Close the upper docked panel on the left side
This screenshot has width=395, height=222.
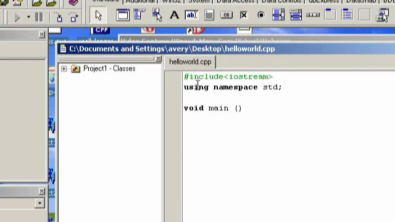point(42,35)
